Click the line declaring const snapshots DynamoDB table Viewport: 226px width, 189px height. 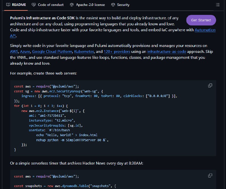[65, 186]
